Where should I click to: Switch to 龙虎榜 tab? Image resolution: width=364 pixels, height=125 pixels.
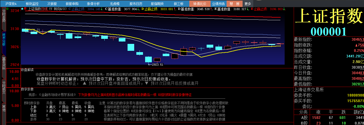(114, 4)
